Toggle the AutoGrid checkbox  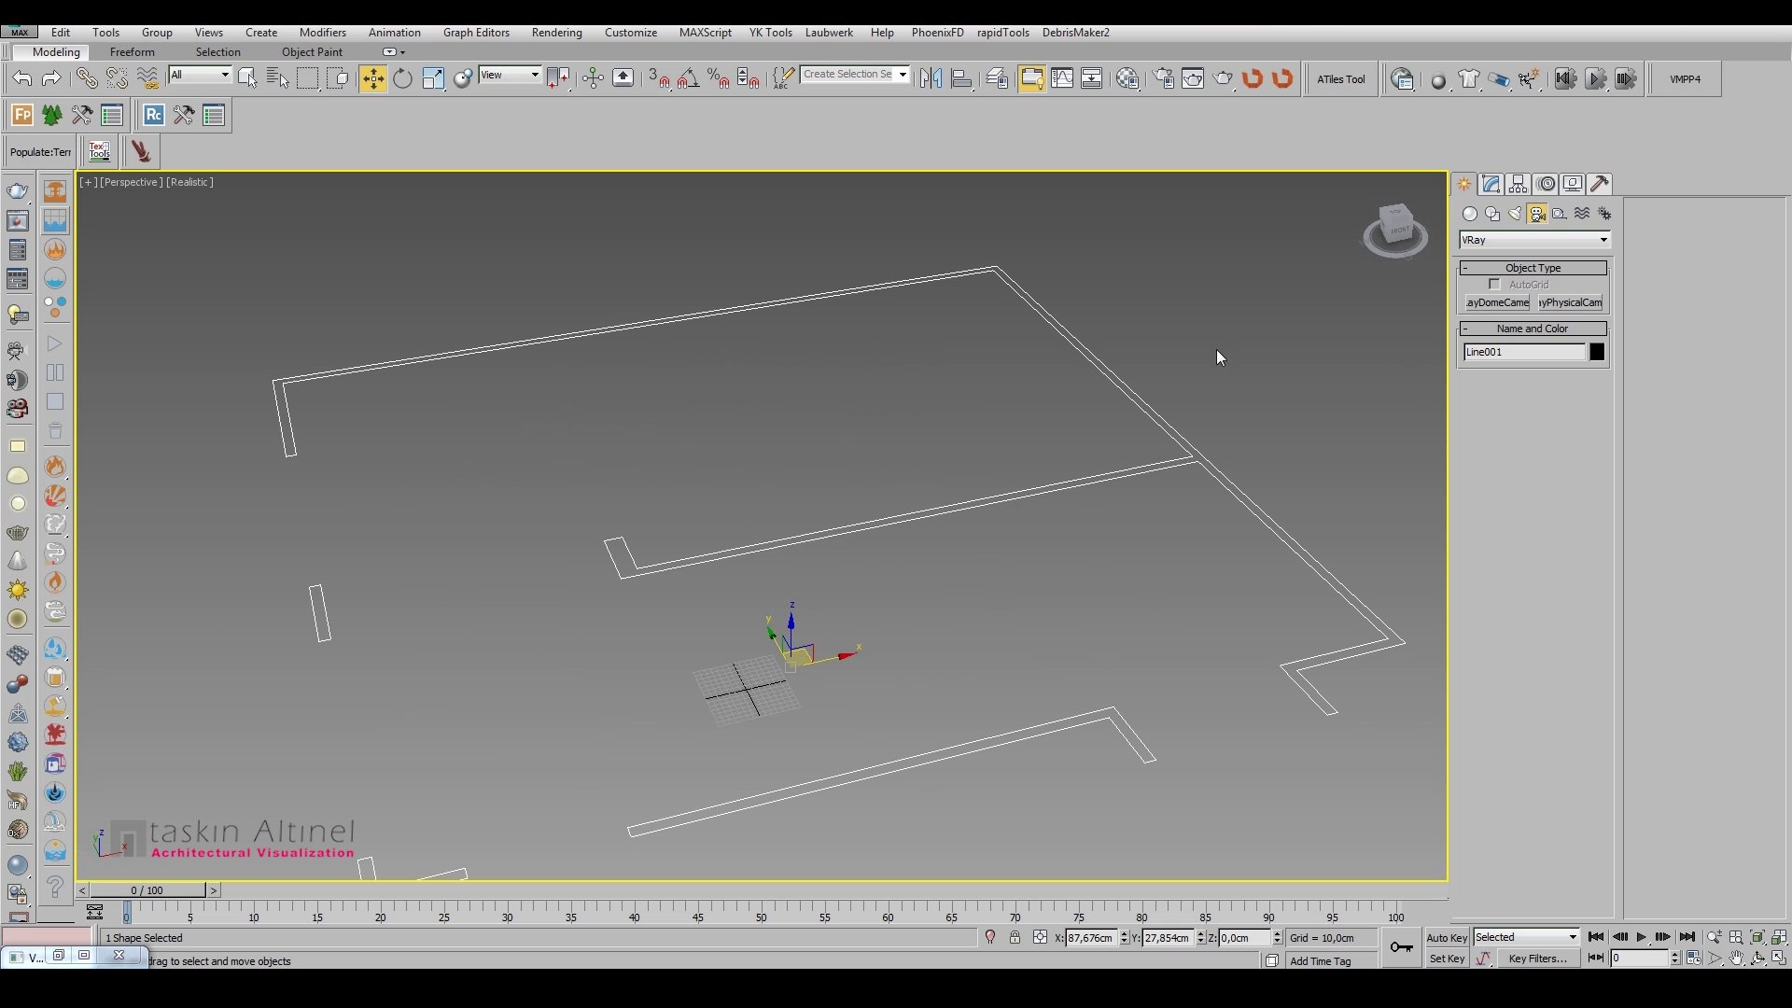click(x=1495, y=285)
